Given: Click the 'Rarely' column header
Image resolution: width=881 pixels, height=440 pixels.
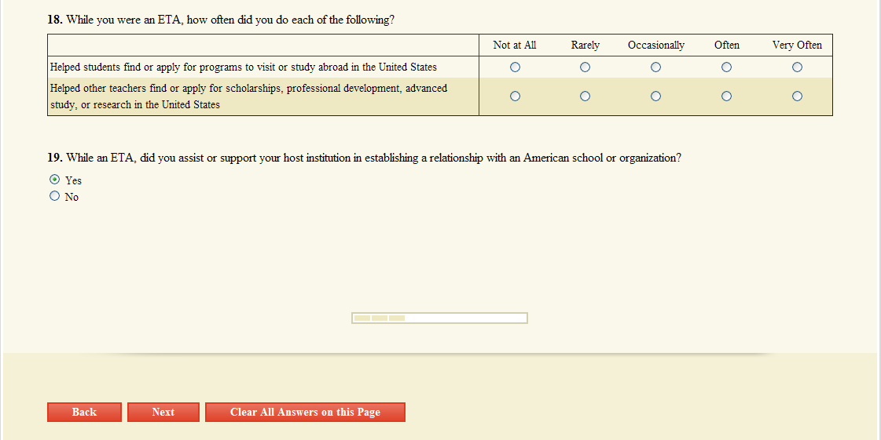Looking at the screenshot, I should (585, 45).
